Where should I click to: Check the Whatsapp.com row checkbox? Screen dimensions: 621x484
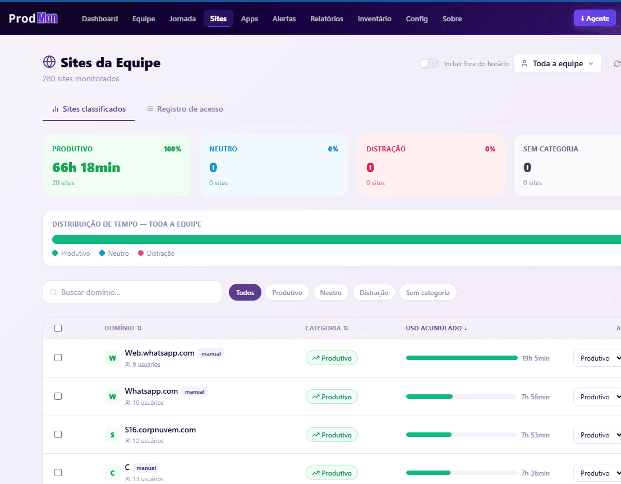[x=58, y=397]
